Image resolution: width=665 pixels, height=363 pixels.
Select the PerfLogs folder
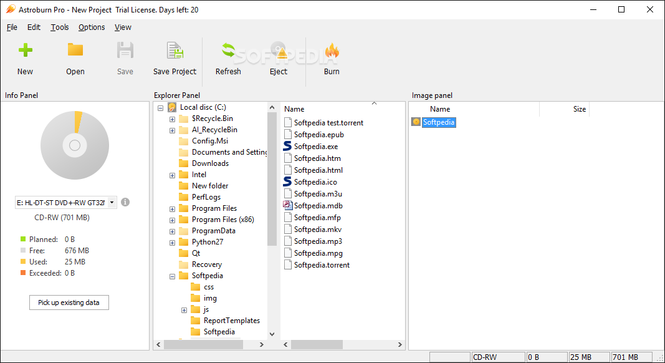point(206,197)
